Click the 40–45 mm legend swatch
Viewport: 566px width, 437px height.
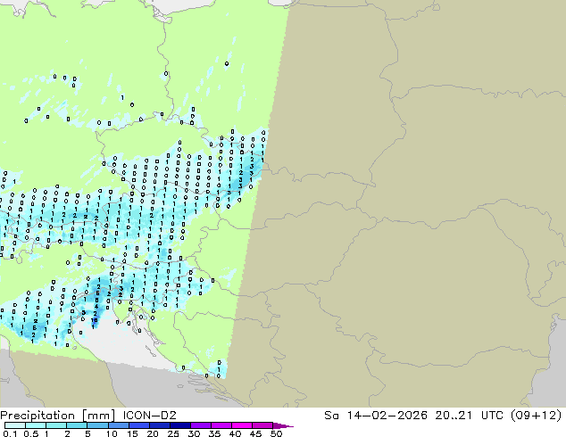pyautogui.click(x=242, y=425)
